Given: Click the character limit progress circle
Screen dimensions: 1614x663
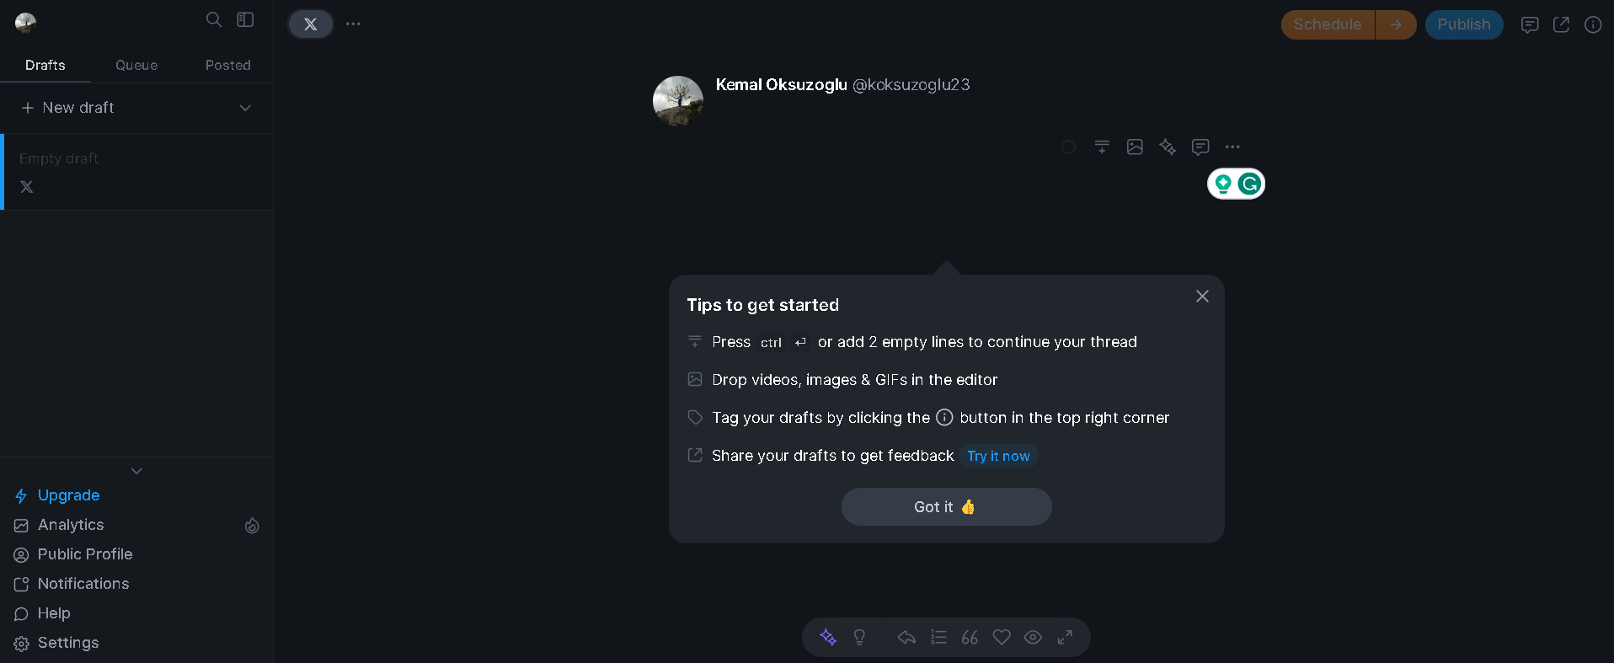Looking at the screenshot, I should [x=1068, y=147].
